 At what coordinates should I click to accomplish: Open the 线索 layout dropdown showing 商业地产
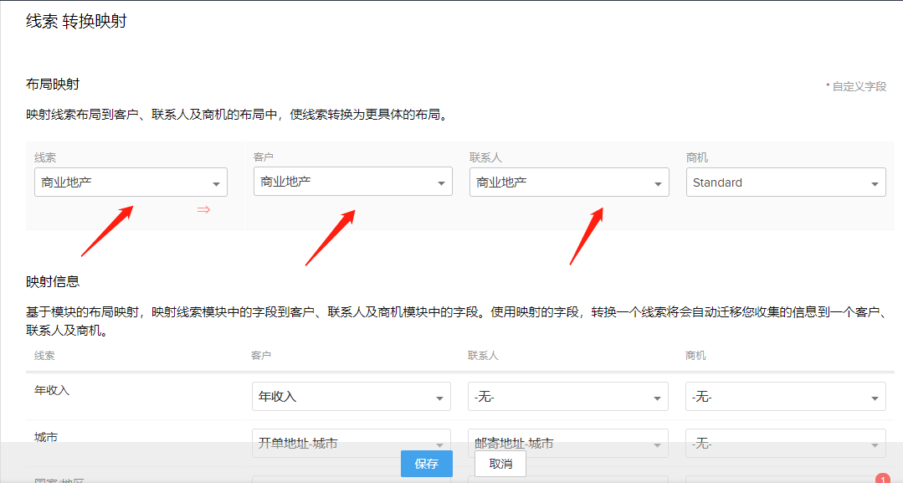(131, 182)
